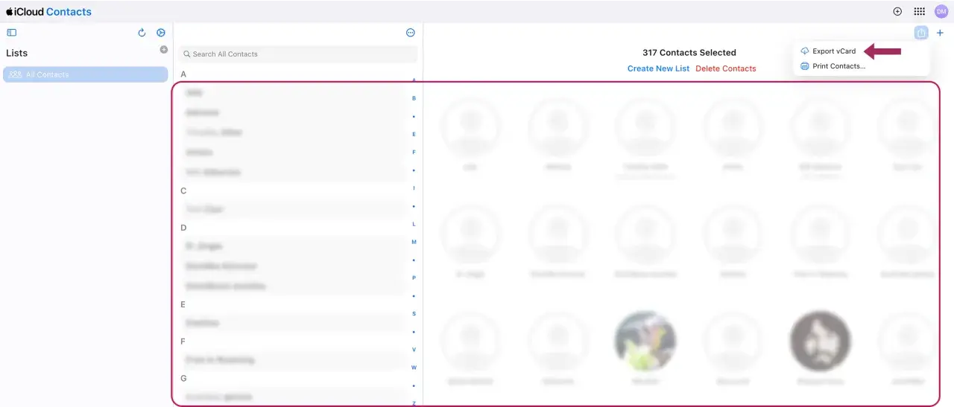Toggle the sidebar panel icon

click(x=11, y=33)
